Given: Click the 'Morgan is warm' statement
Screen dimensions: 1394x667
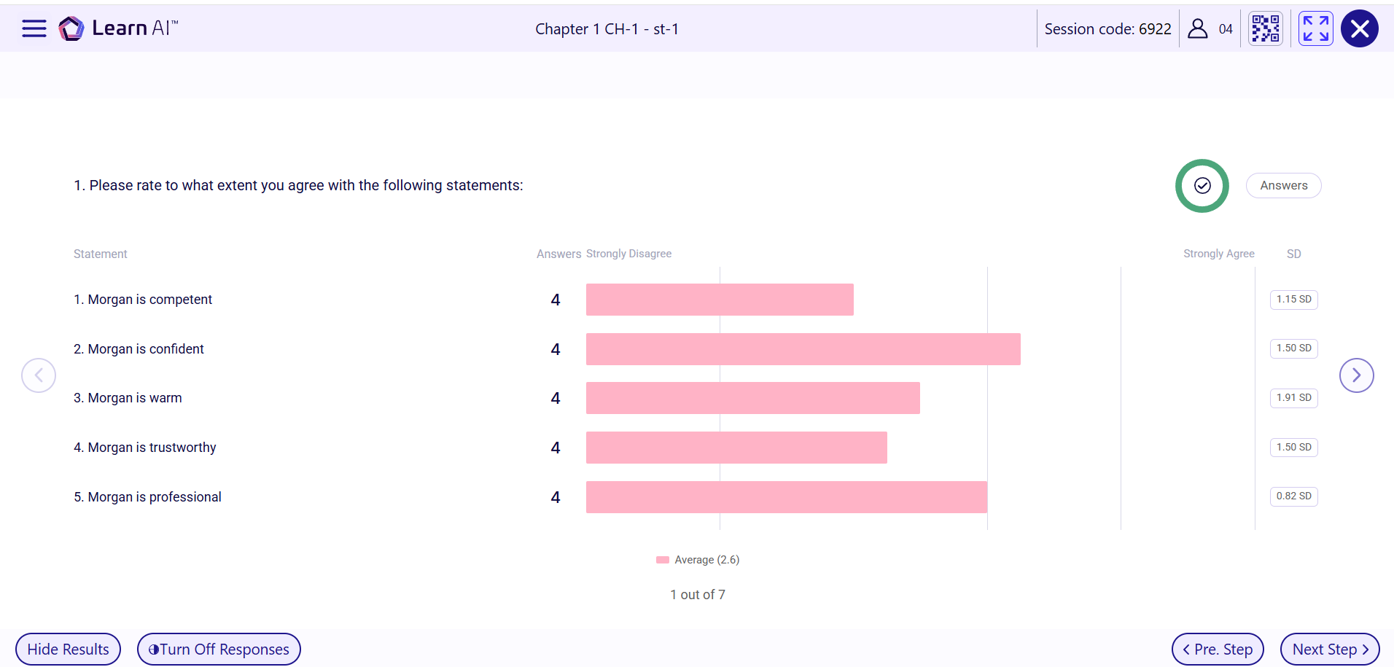Looking at the screenshot, I should (128, 398).
